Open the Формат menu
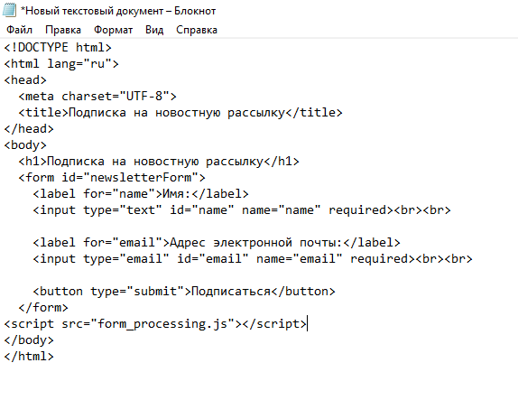518x400 pixels. (114, 30)
